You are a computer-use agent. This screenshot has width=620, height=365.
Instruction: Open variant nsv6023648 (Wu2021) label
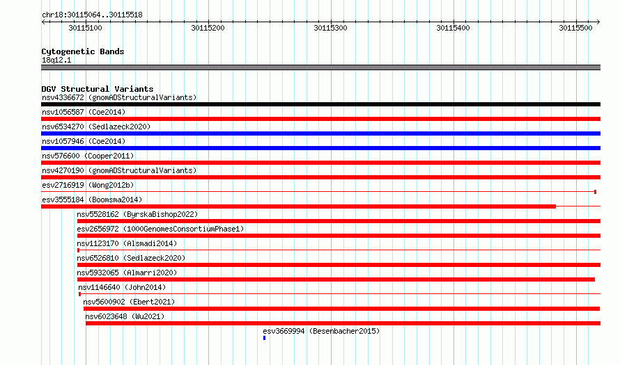125,316
